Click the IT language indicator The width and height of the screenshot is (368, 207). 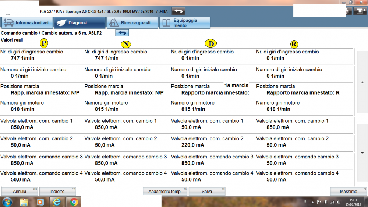click(x=305, y=201)
